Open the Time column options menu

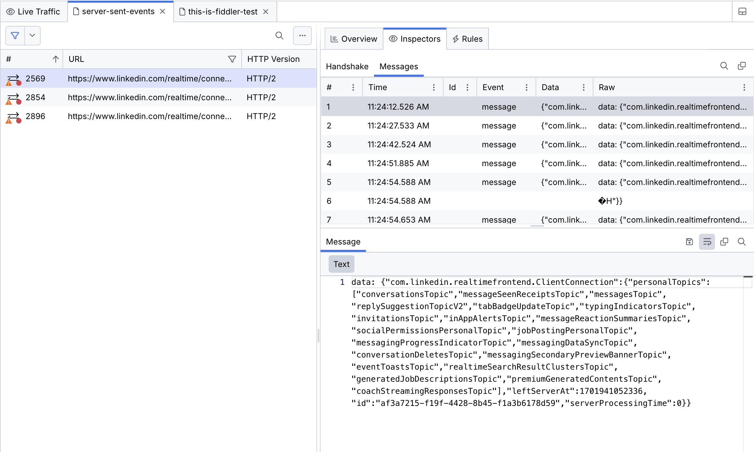tap(434, 87)
